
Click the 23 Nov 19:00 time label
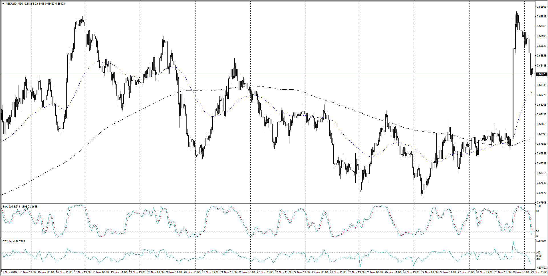[357, 272]
